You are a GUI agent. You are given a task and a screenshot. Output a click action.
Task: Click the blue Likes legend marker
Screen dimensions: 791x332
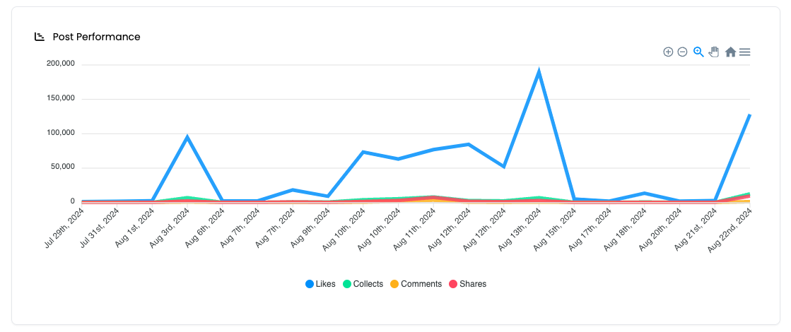[x=310, y=284]
